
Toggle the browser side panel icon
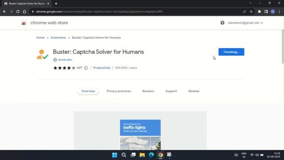(266, 12)
